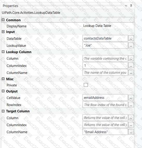Collapse the Misc section

(x=3, y=79)
